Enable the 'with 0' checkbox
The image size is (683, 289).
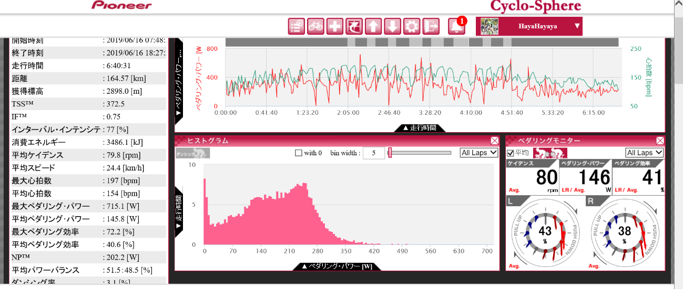pyautogui.click(x=299, y=153)
